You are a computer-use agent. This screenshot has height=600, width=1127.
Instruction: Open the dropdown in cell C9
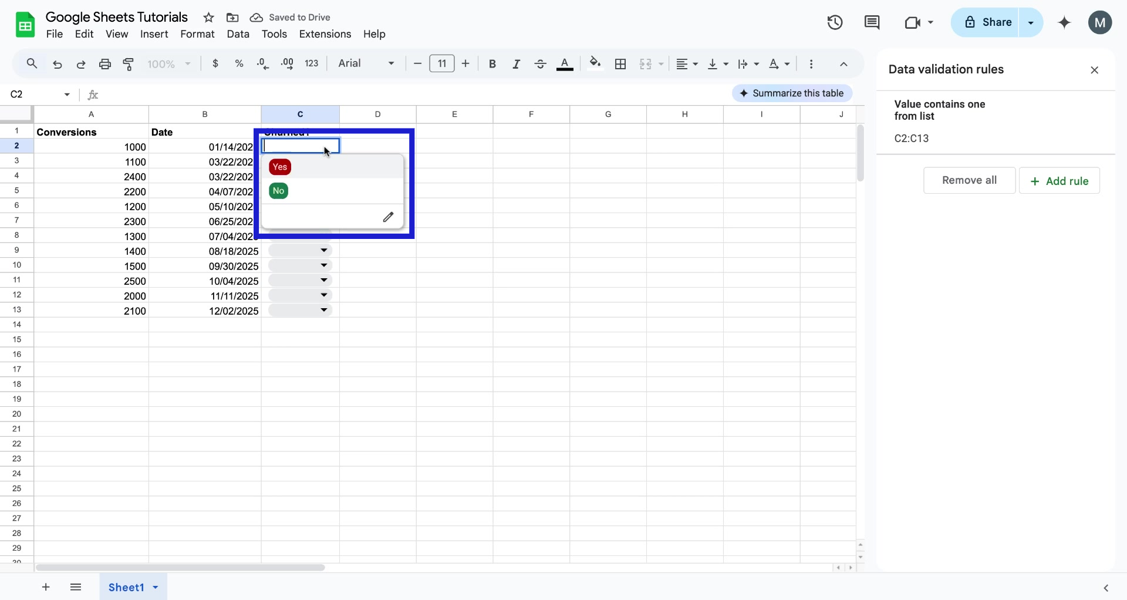[323, 250]
